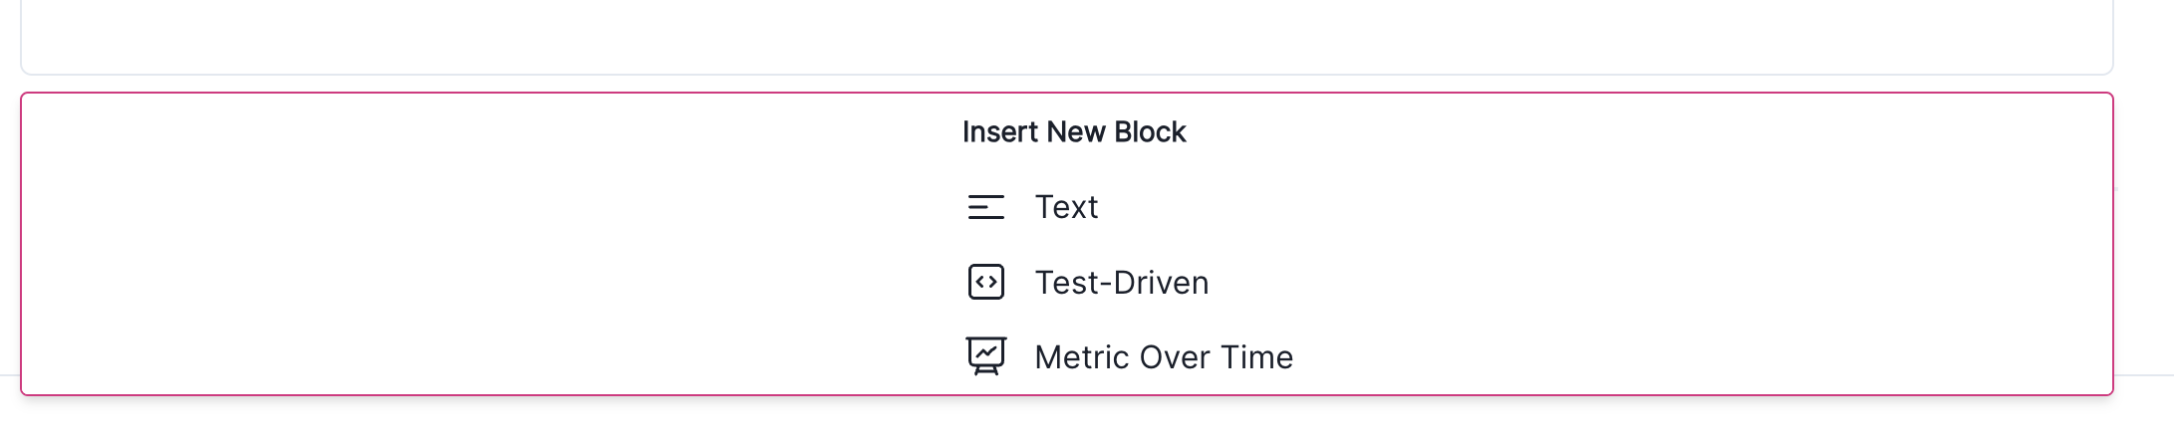Click blank left area of Insert panel
Viewport: 2174px width, 442px height.
[x=399, y=249]
